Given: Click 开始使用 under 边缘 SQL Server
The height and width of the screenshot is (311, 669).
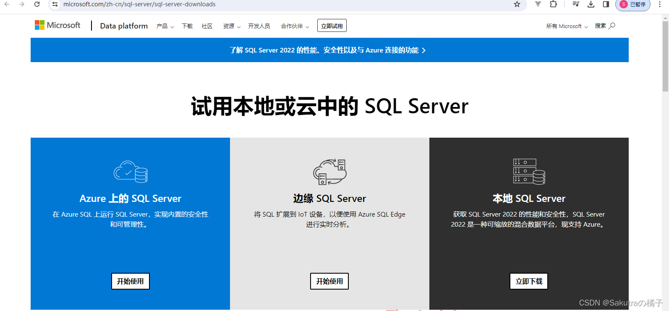Looking at the screenshot, I should pos(329,281).
